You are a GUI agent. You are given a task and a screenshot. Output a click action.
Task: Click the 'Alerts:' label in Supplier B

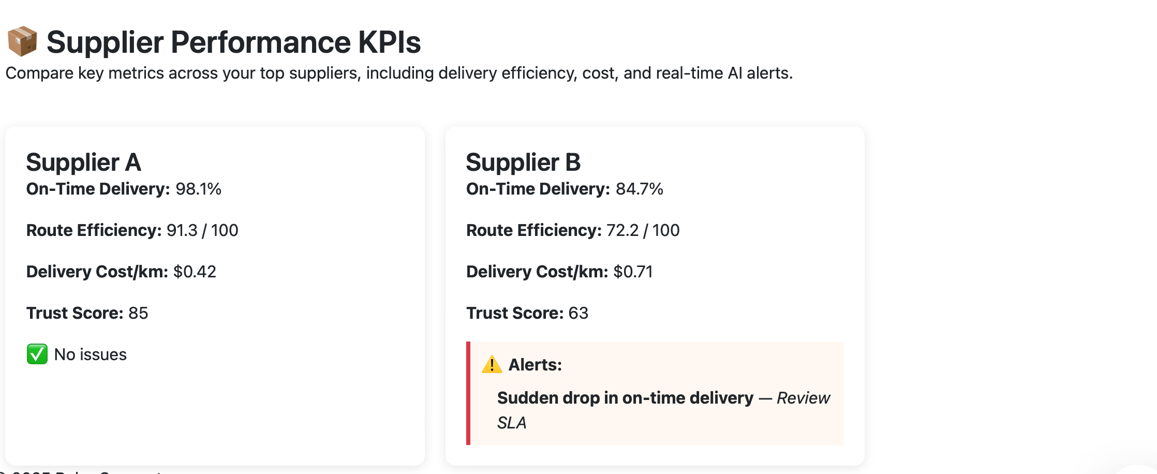(x=535, y=365)
